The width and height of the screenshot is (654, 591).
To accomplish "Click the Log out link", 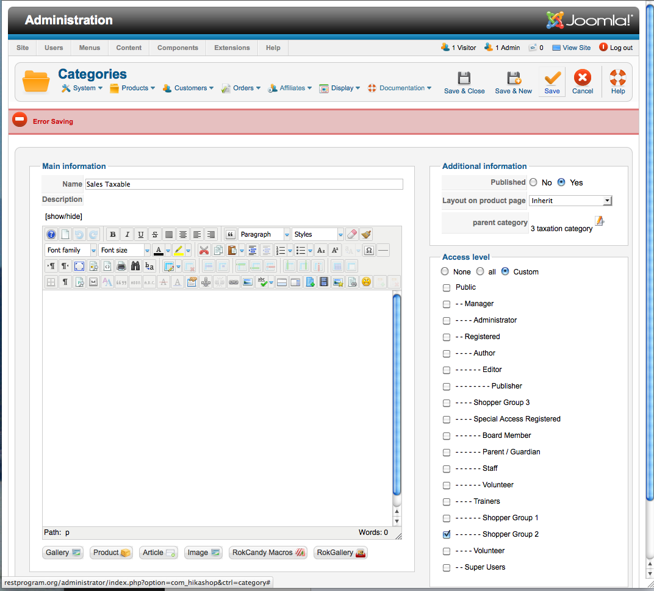I will (616, 48).
